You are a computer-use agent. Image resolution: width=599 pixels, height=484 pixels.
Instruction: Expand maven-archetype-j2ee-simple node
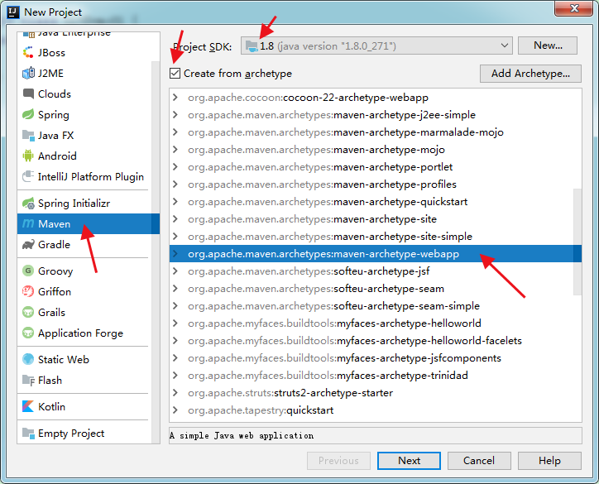coord(175,115)
